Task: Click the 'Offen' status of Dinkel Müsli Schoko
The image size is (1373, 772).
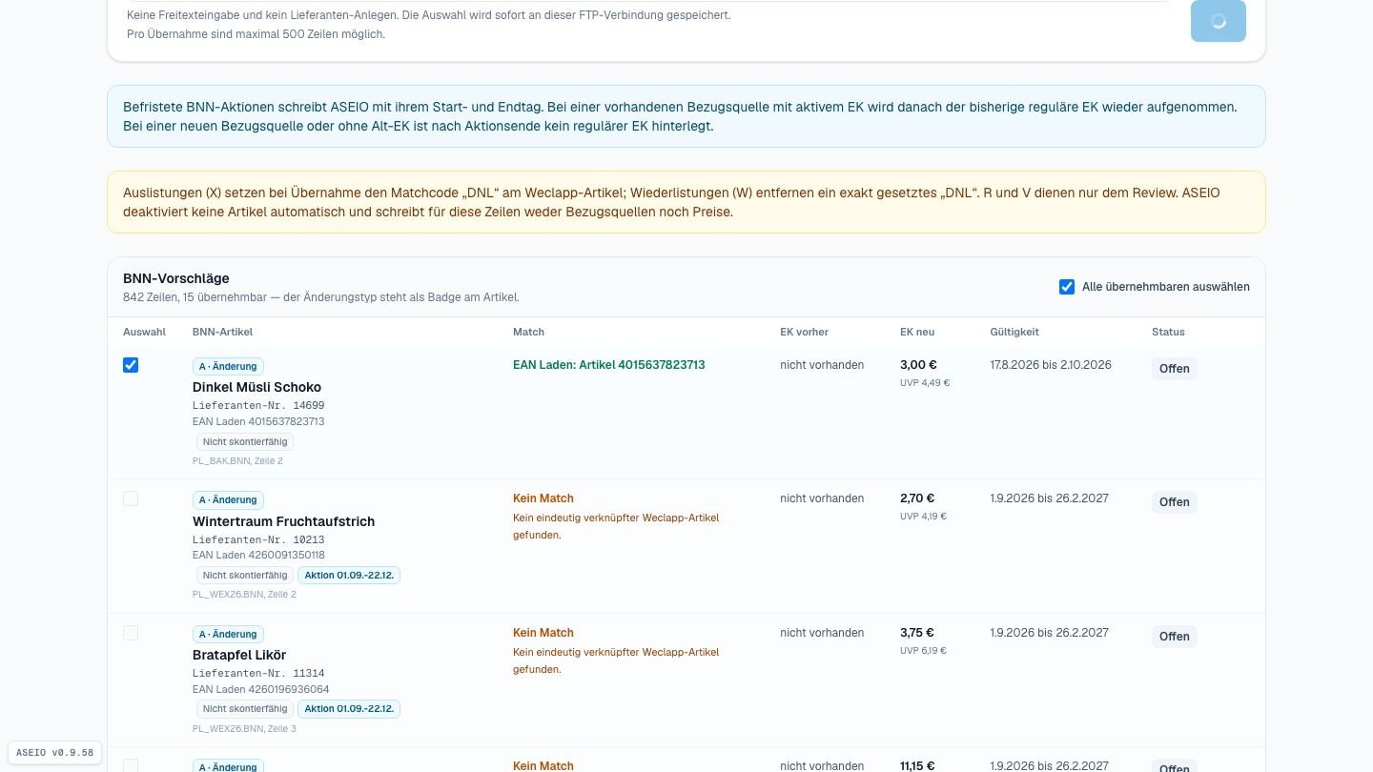Action: [1175, 369]
